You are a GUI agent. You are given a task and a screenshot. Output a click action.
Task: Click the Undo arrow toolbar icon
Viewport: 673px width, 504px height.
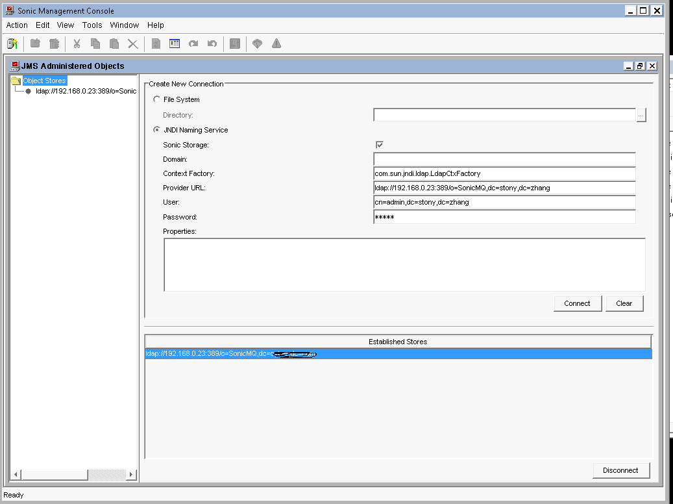click(212, 44)
